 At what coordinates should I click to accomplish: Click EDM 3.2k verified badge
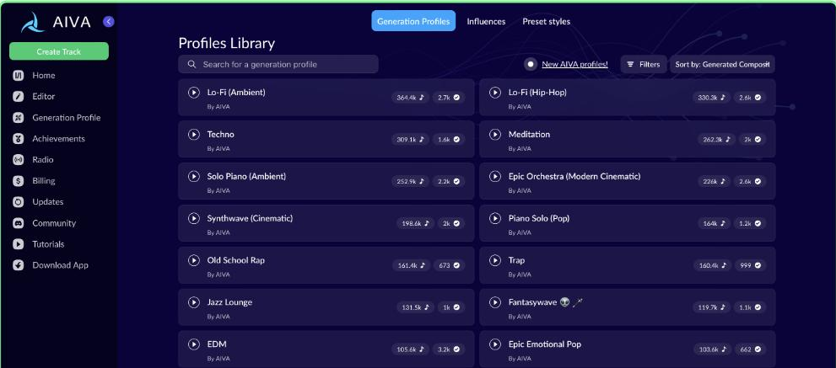click(x=449, y=349)
